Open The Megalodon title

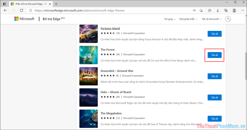111,113
